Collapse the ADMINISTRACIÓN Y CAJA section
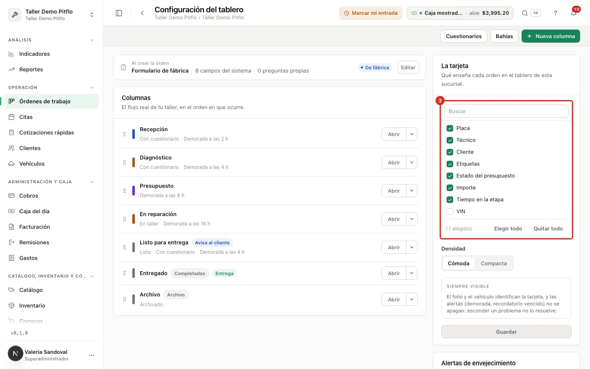Viewport: 590px width, 369px height. click(x=92, y=182)
